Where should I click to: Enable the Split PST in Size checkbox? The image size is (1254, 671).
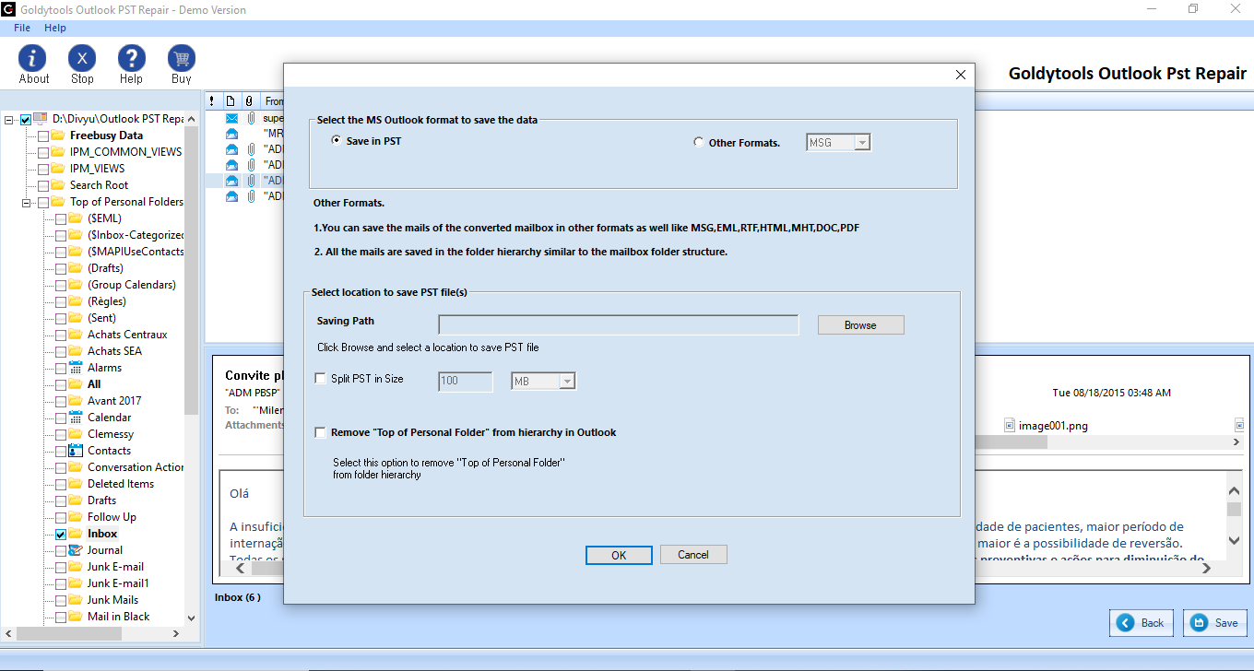(321, 379)
